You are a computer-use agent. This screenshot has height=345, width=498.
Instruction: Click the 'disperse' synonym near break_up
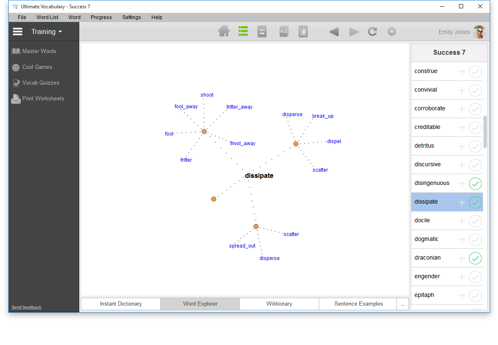coord(292,114)
